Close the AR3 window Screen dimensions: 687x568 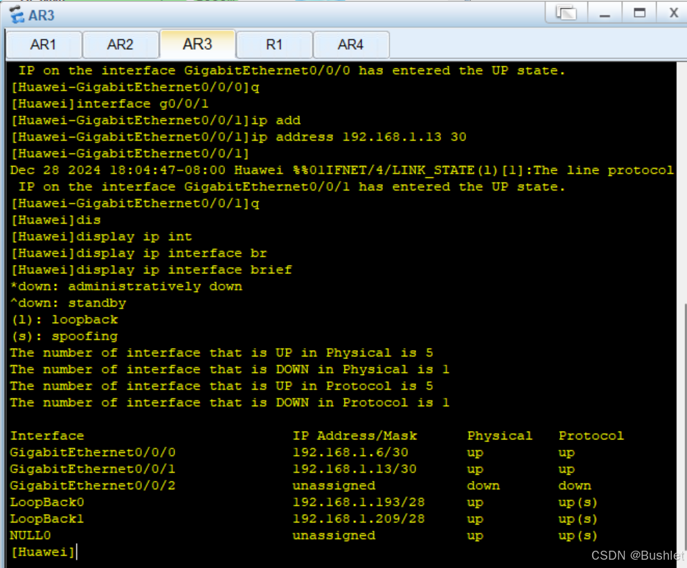coord(673,12)
